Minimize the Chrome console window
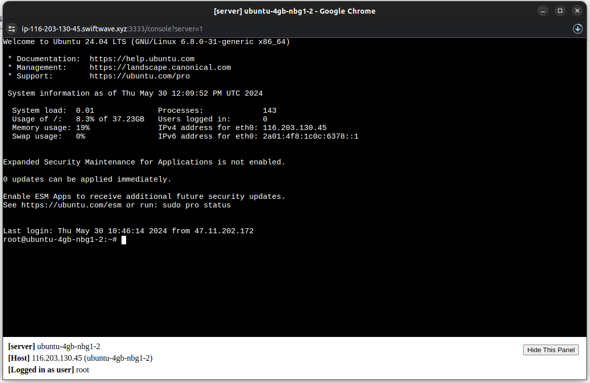 [542, 11]
